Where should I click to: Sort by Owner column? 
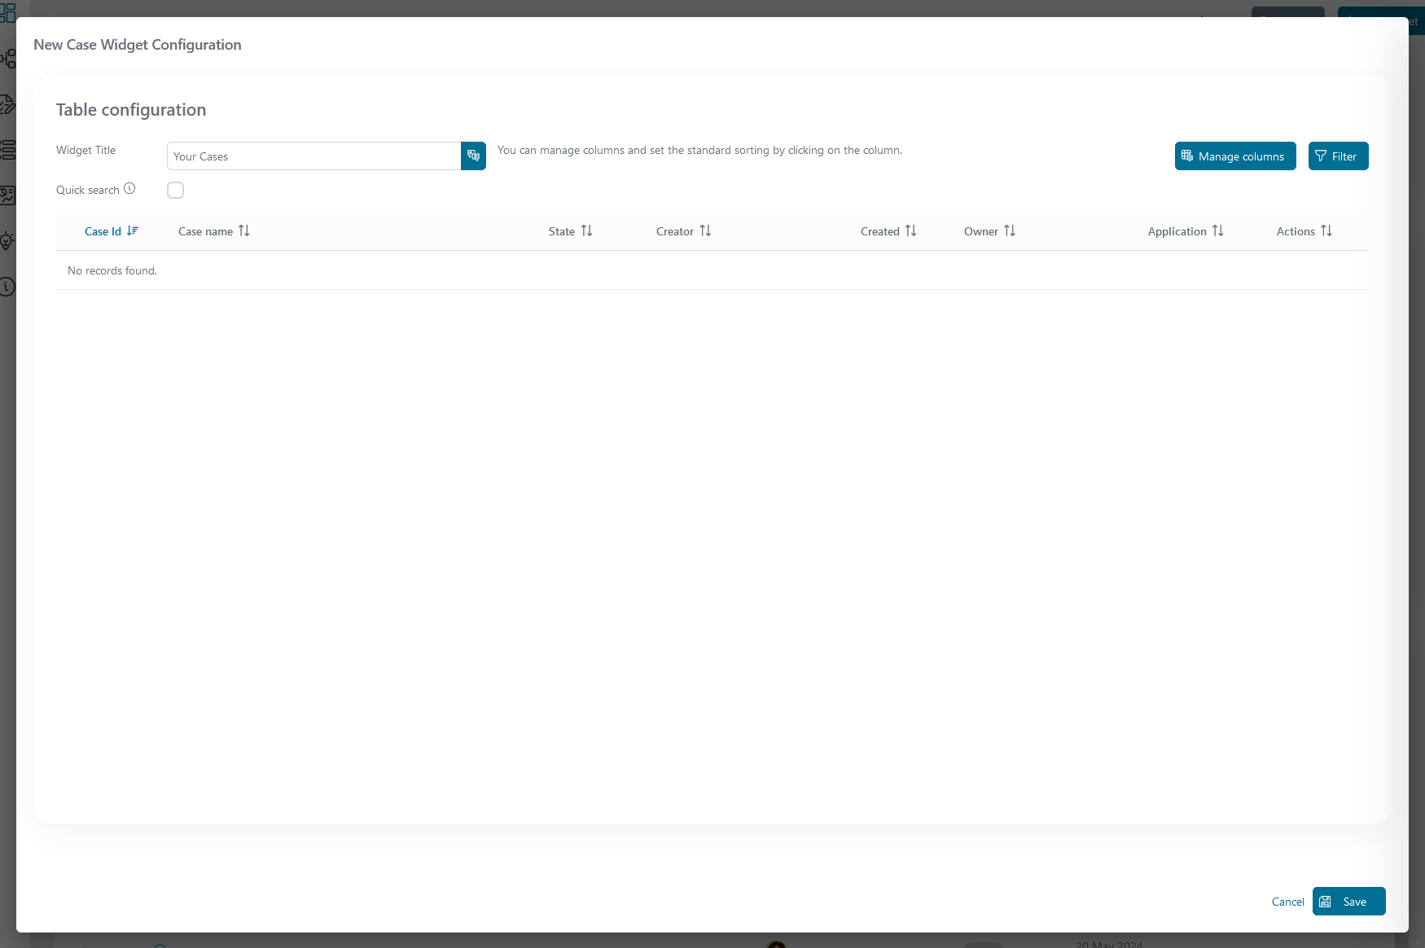click(1010, 230)
